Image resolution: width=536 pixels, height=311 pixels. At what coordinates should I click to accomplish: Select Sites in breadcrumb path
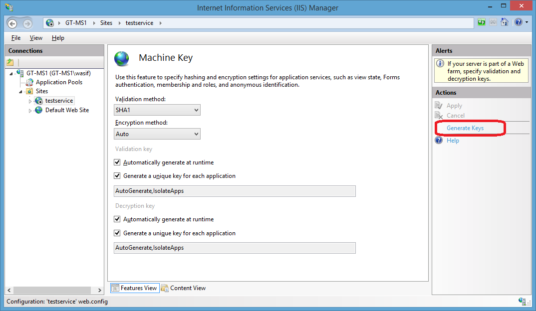[x=106, y=23]
